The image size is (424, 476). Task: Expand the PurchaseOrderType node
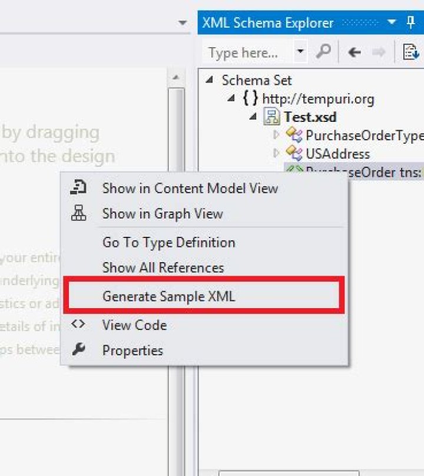(x=277, y=135)
